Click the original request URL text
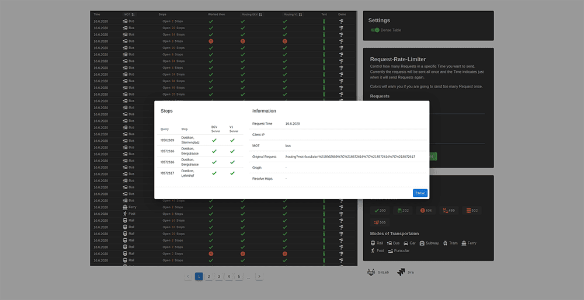Image resolution: width=584 pixels, height=300 pixels. tap(350, 156)
